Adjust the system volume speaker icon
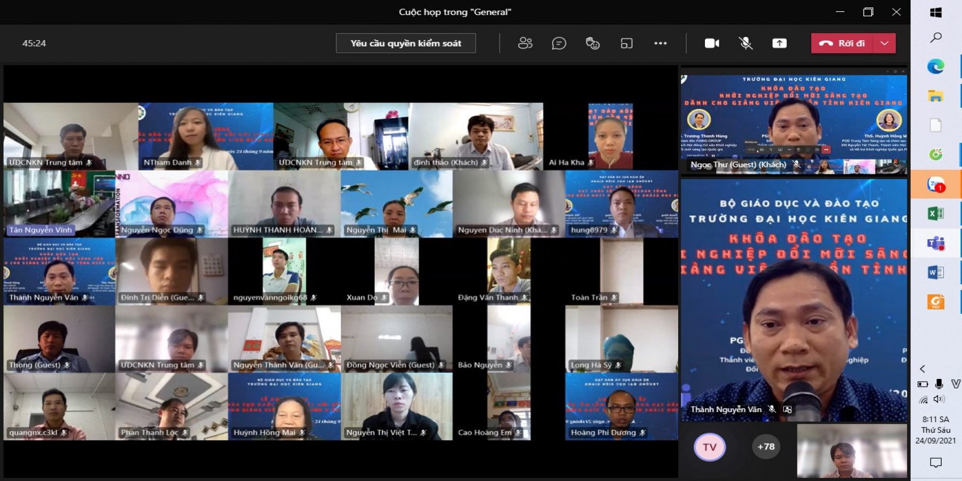This screenshot has width=962, height=481. (939, 399)
